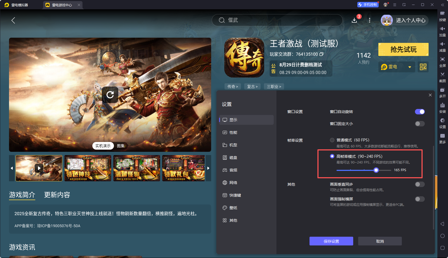Tap Android back triangle in sidebar

click(x=443, y=224)
